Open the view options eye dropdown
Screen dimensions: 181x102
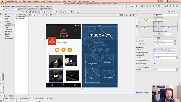click(31, 15)
